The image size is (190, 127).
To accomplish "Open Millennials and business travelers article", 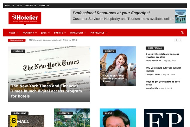I will [162, 56].
